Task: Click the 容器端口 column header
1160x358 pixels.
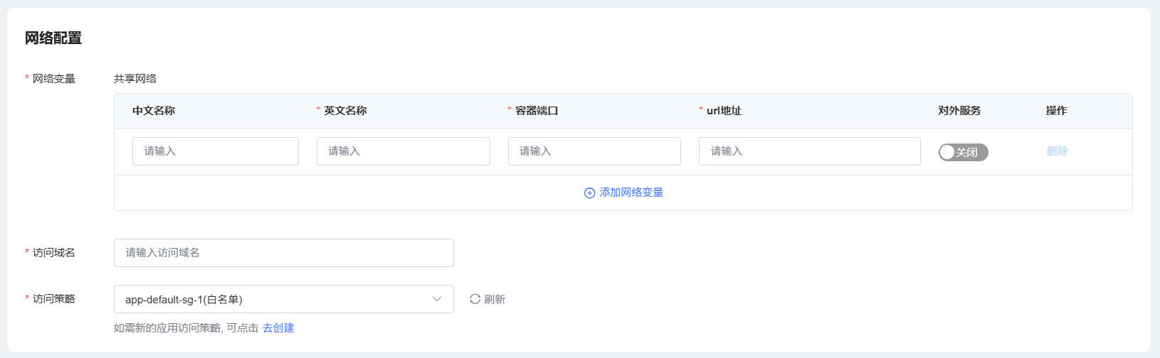Action: 537,111
